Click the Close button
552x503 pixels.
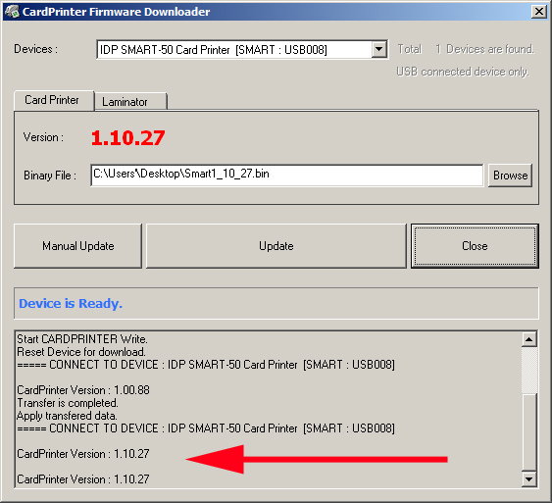pos(475,246)
